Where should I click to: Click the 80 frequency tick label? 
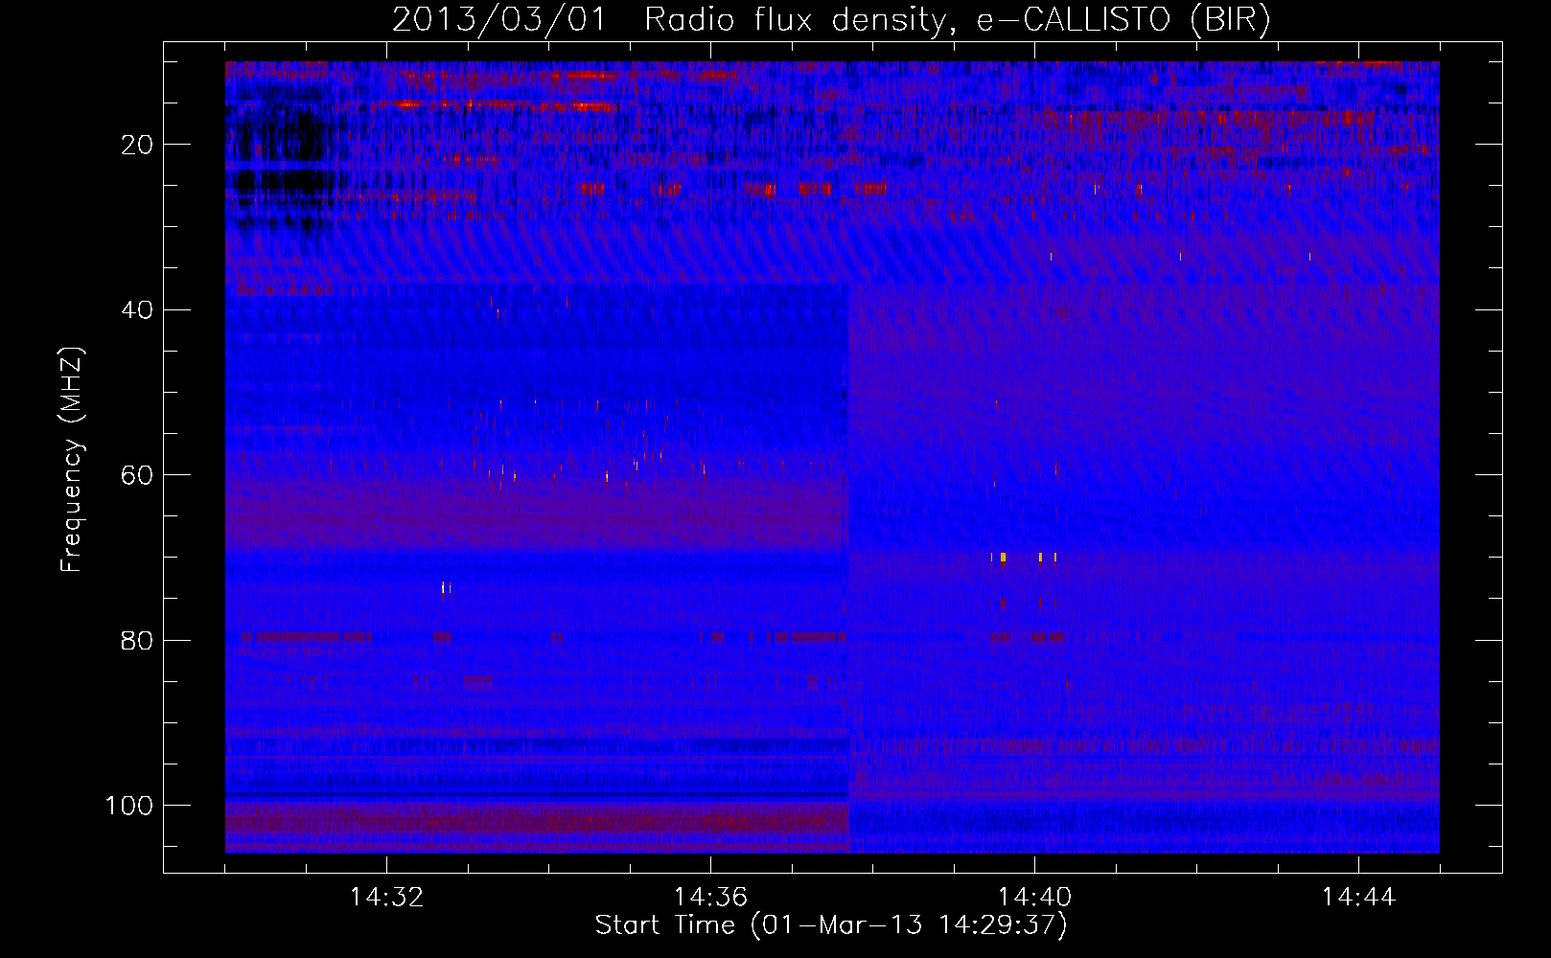click(x=137, y=640)
